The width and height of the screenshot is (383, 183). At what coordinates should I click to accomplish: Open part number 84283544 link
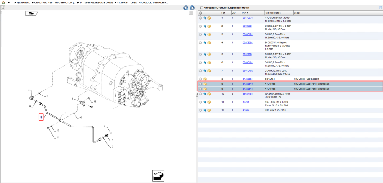pos(247,89)
